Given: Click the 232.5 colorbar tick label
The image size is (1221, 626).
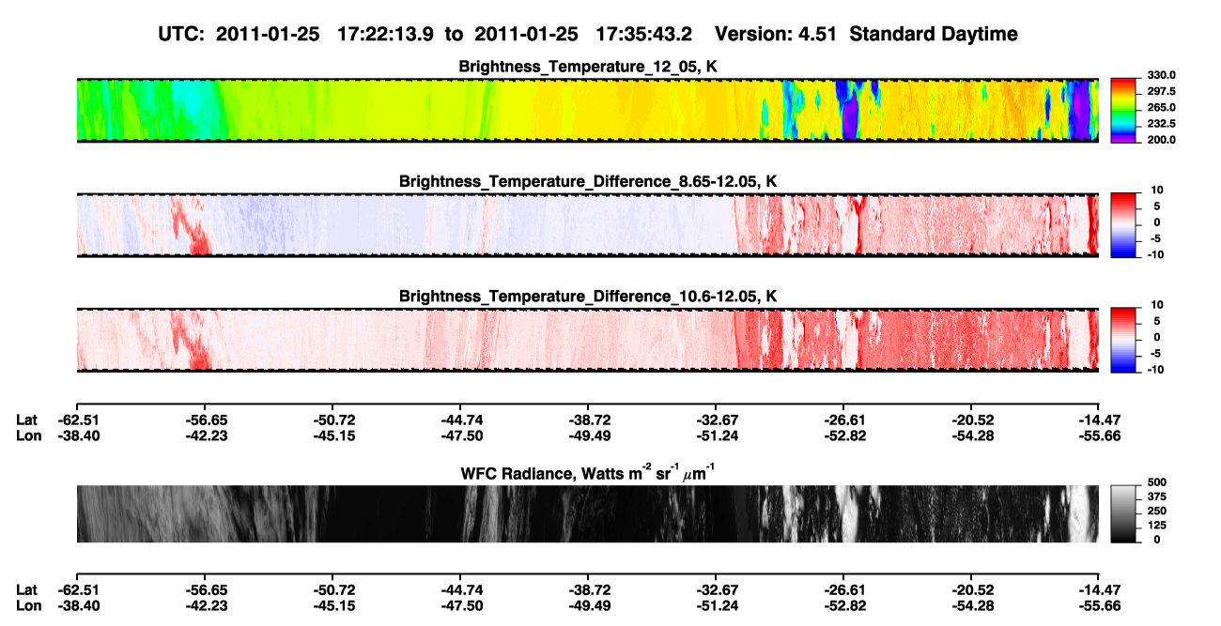Looking at the screenshot, I should pos(1161,124).
